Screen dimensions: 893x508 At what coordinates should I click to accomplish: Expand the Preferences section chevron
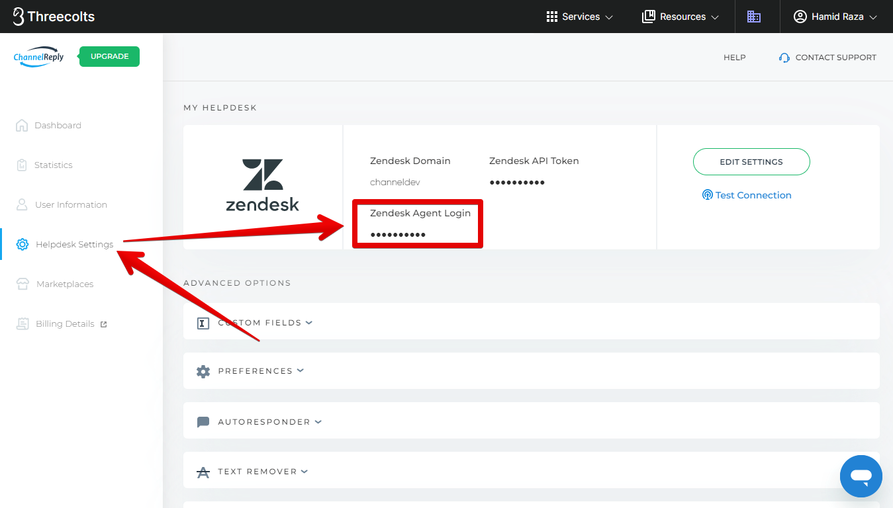click(x=301, y=370)
